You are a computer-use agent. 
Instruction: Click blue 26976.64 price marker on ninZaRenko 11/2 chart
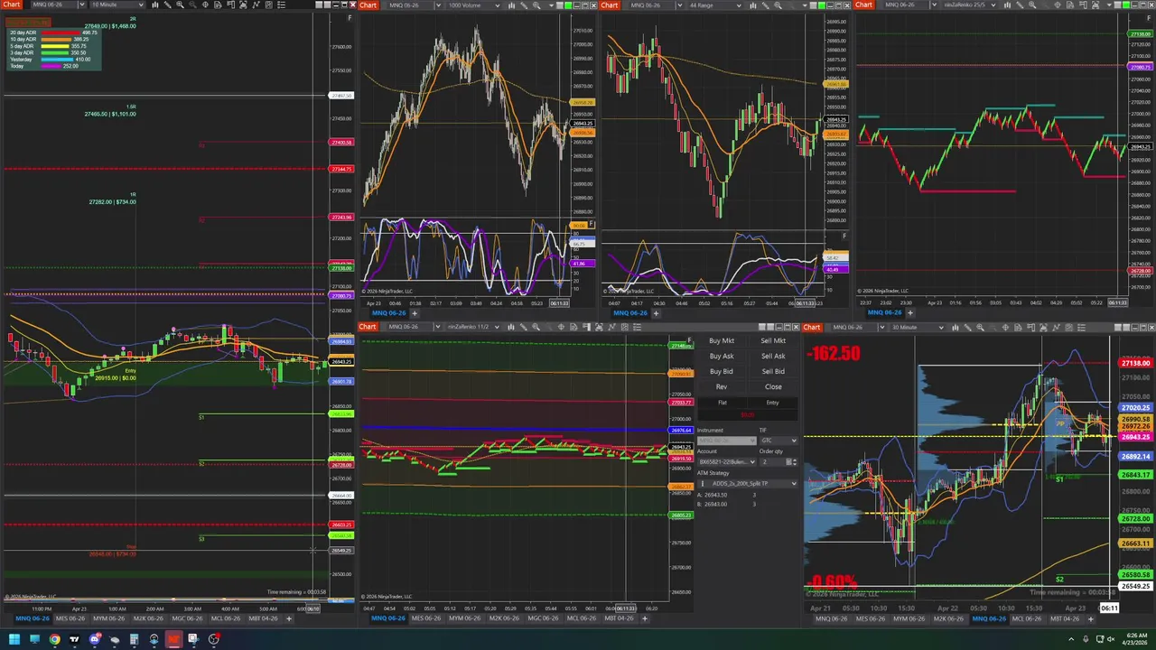point(681,430)
